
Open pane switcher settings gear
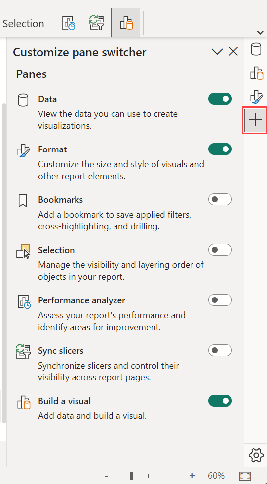click(256, 455)
